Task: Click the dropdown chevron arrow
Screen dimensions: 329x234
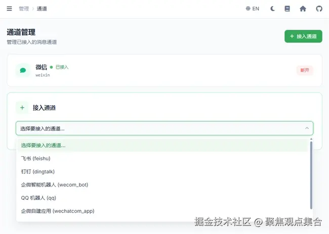Action: click(307, 128)
